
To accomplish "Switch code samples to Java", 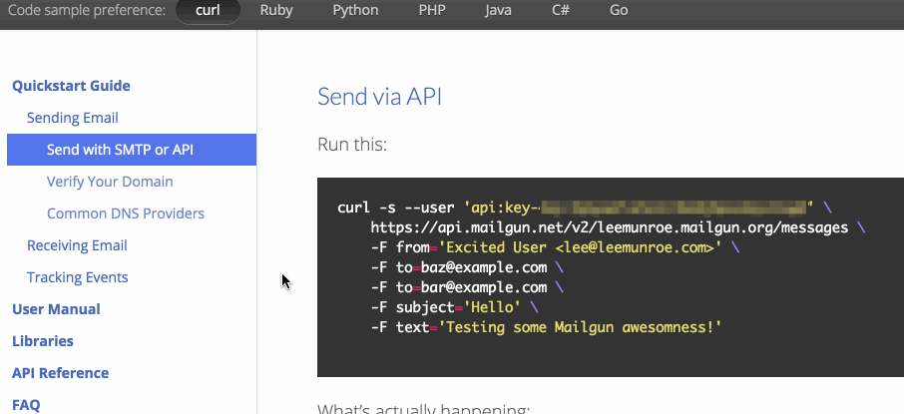I will (498, 10).
